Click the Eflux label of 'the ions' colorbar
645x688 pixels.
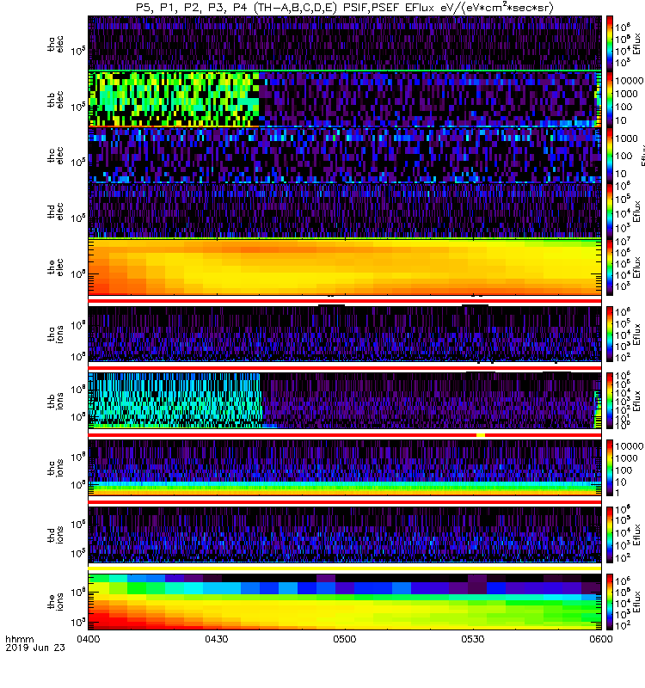coord(636,601)
